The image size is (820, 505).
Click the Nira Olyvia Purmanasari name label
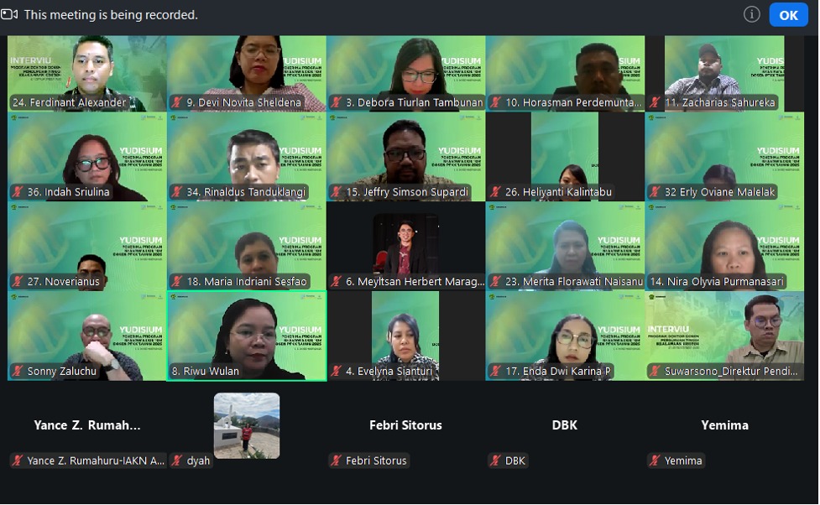pyautogui.click(x=717, y=282)
